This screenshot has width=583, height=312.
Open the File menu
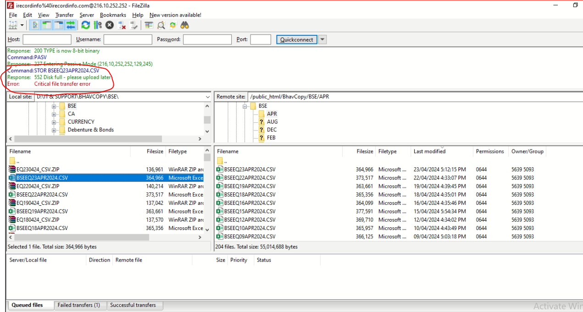(x=13, y=15)
